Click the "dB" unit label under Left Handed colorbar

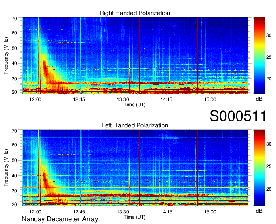(259, 211)
